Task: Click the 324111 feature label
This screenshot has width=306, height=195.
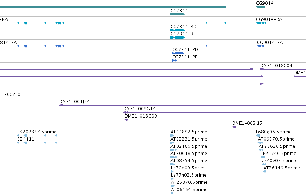Action: (x=26, y=139)
